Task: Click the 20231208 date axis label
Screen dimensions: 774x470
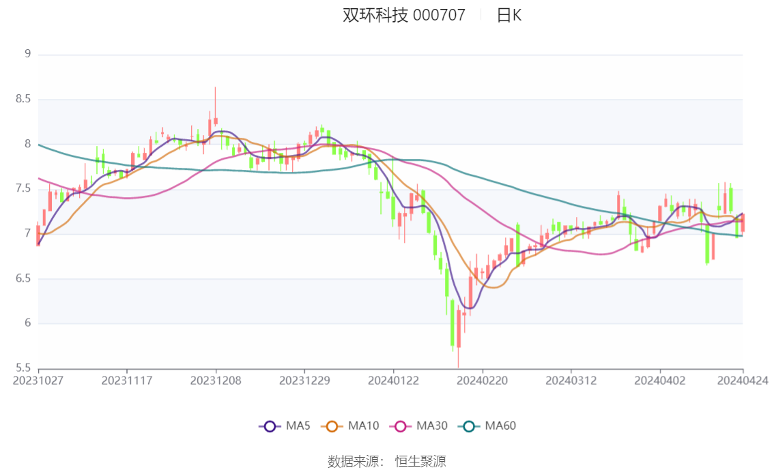Action: [216, 380]
